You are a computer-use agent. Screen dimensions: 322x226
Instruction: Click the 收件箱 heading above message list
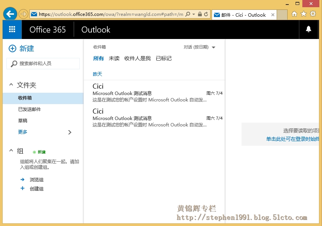click(x=100, y=47)
